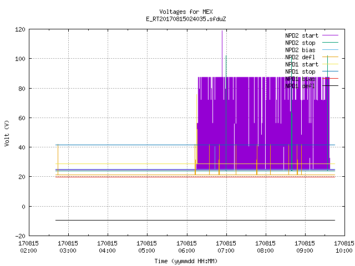Click the 'Volt (V)' y-axis label
355x266 pixels.
click(x=7, y=133)
